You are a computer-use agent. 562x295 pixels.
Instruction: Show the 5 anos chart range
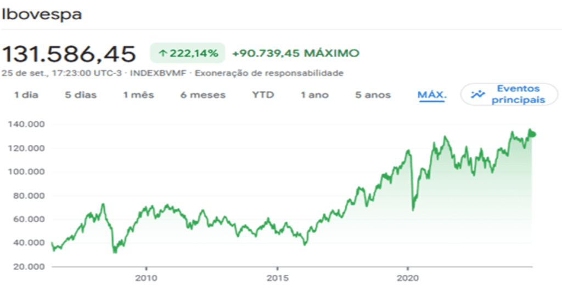[x=373, y=95]
